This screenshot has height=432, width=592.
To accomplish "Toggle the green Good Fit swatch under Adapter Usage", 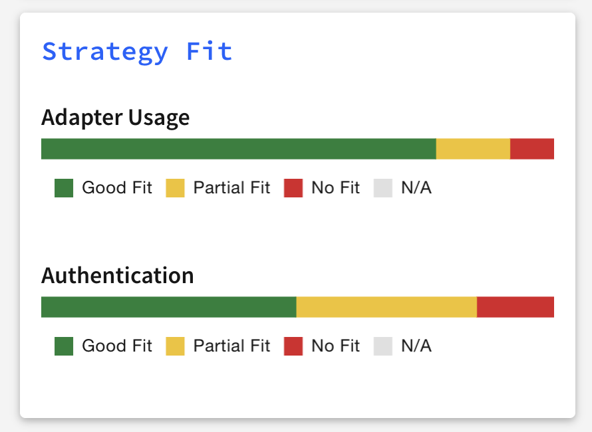I will pos(64,188).
